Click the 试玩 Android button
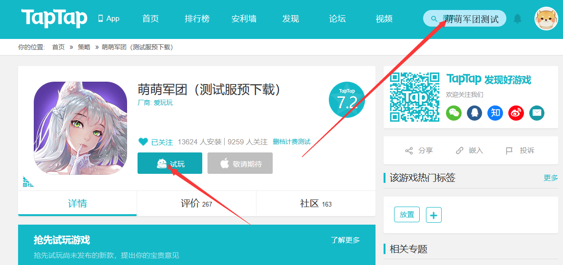 click(170, 163)
